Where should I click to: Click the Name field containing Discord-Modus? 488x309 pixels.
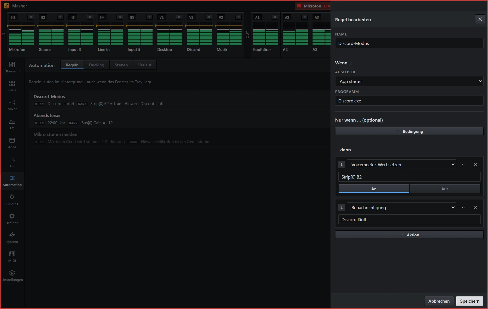pyautogui.click(x=409, y=43)
